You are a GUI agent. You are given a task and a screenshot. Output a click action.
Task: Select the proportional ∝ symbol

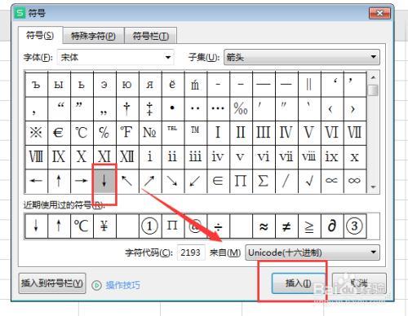[x=332, y=181]
